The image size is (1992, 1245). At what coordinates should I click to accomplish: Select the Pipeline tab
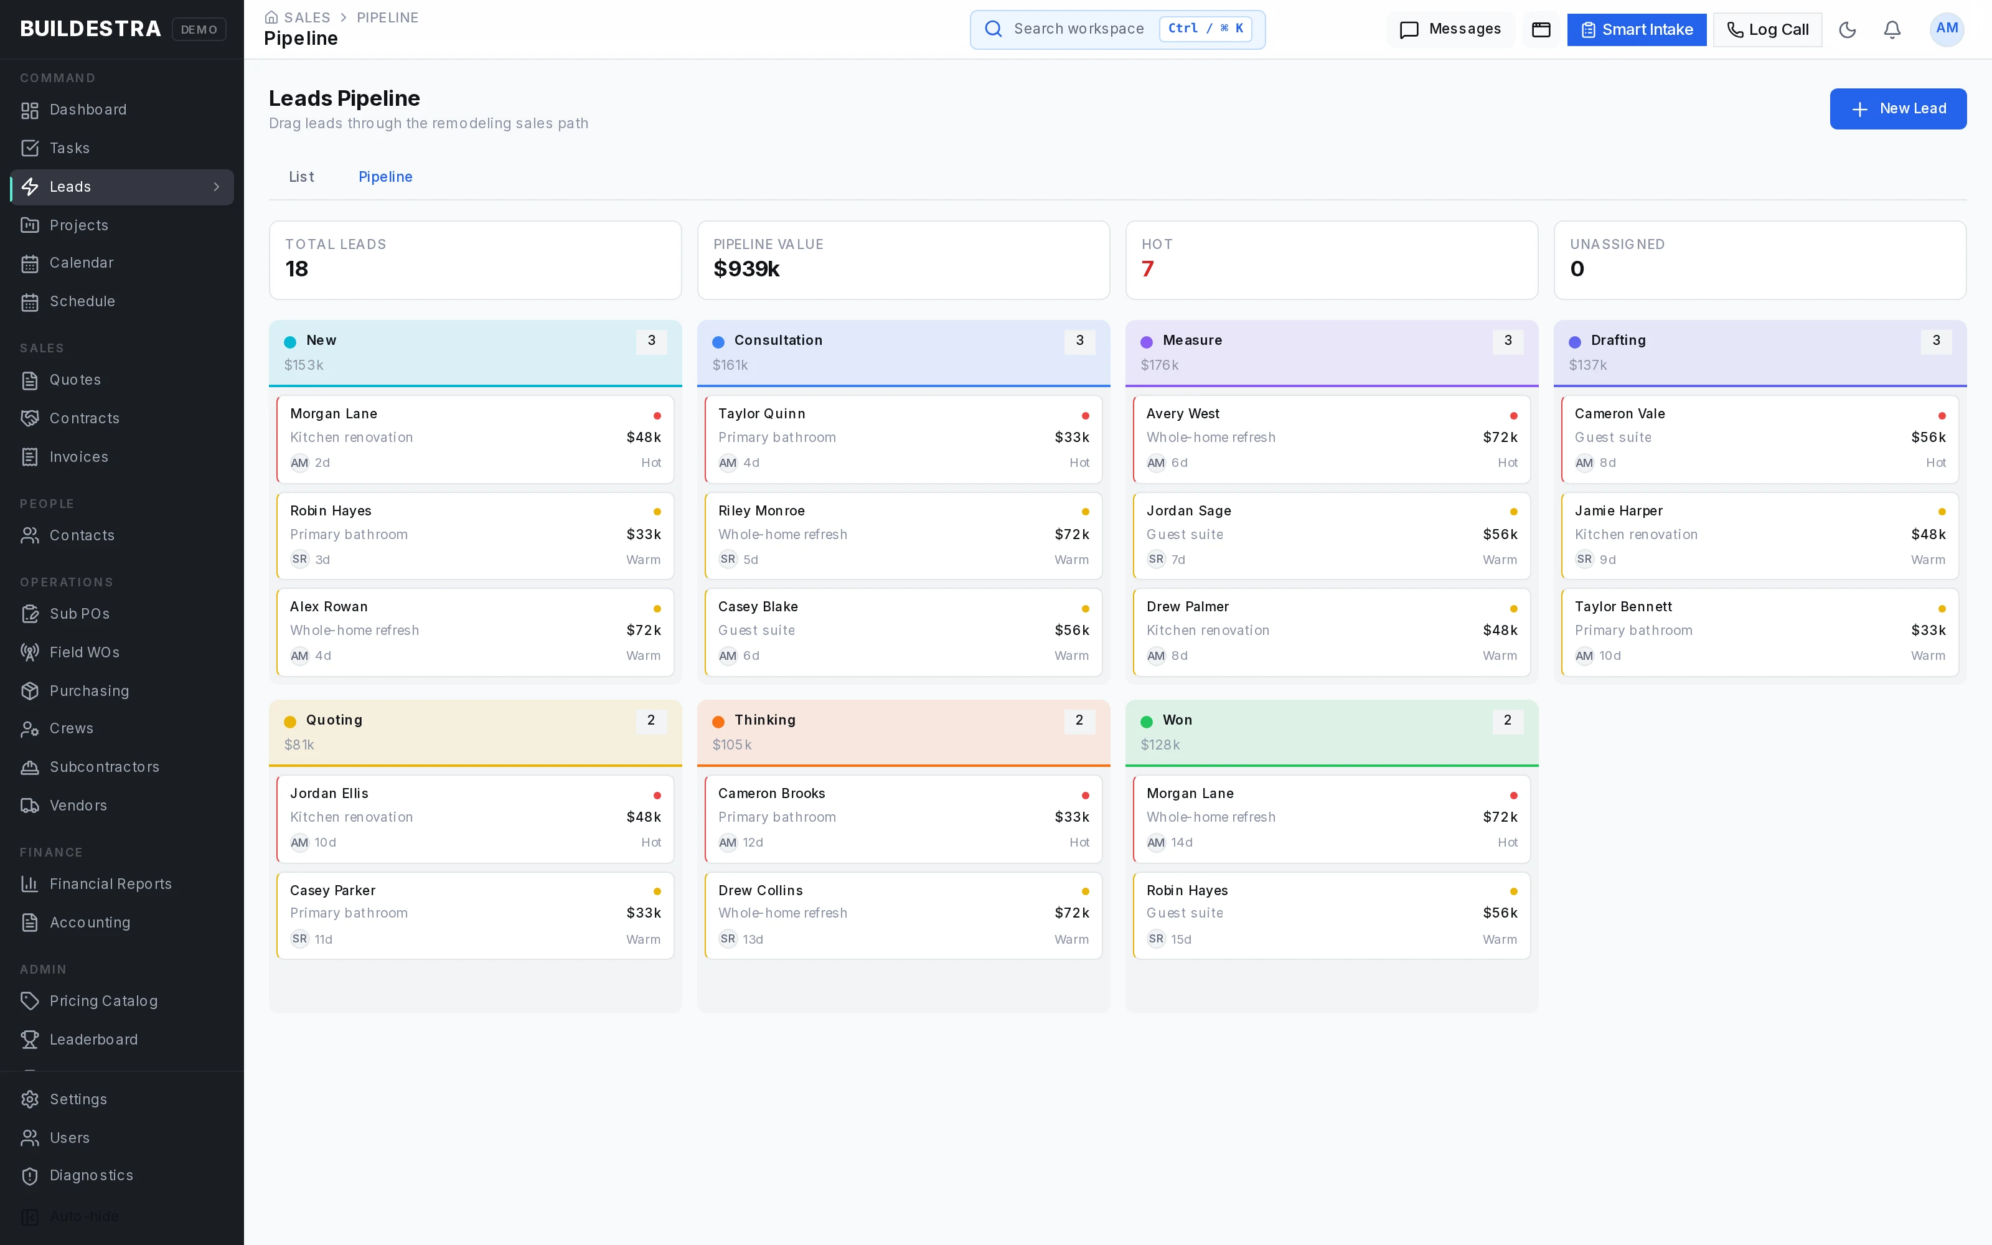coord(385,177)
